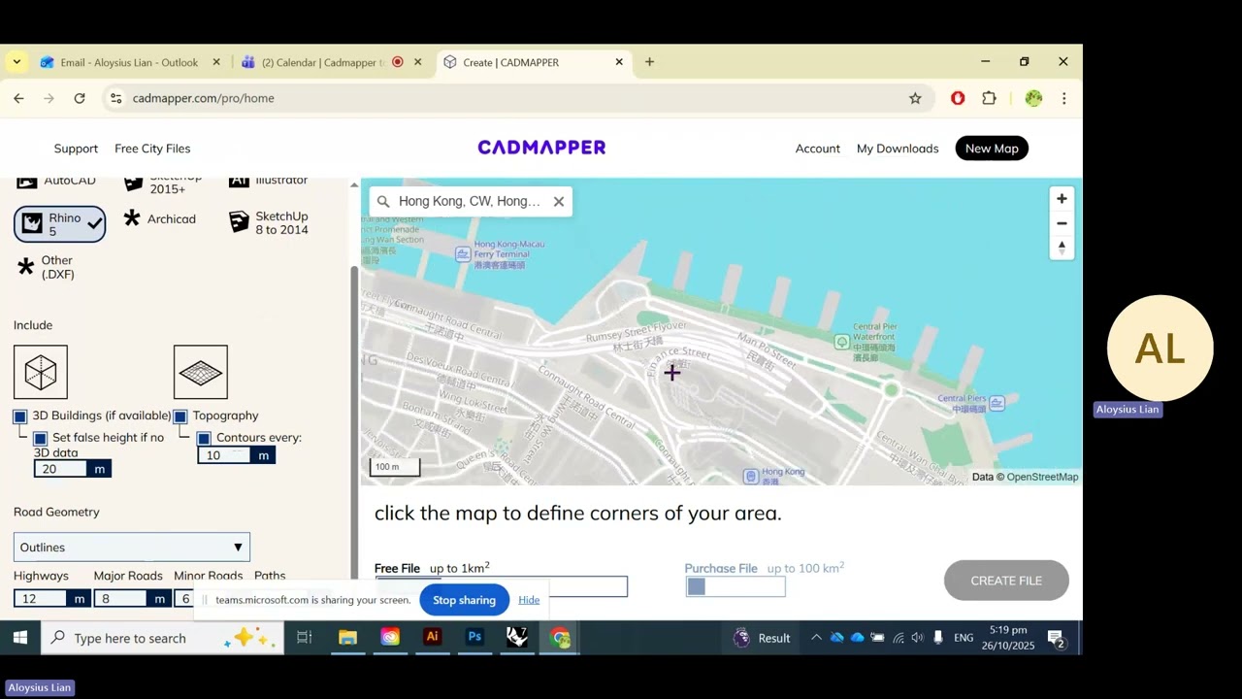Image resolution: width=1242 pixels, height=699 pixels.
Task: Toggle the Topography checkbox
Action: [x=180, y=416]
